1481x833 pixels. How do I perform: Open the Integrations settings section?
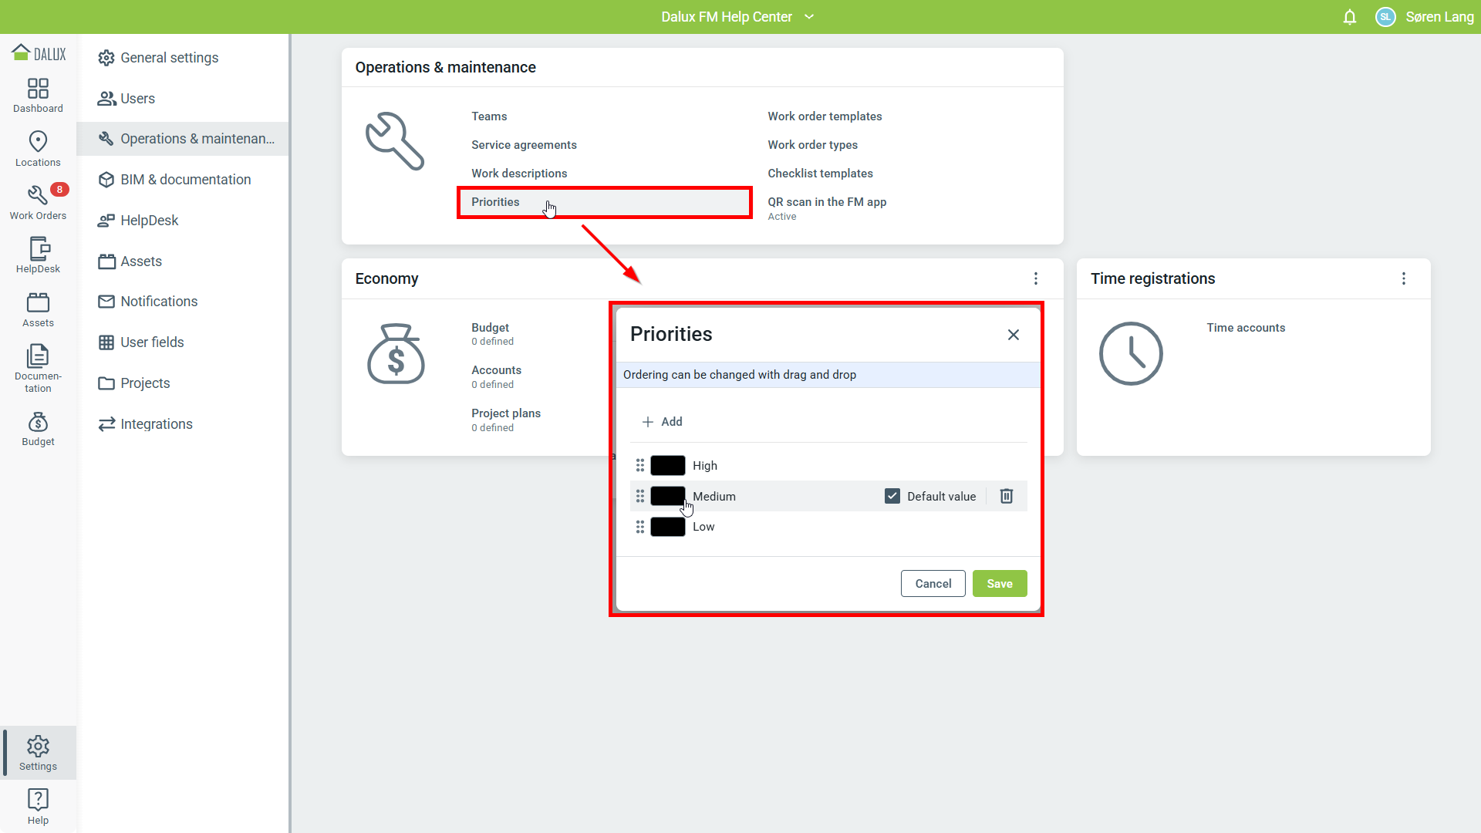[x=156, y=424]
